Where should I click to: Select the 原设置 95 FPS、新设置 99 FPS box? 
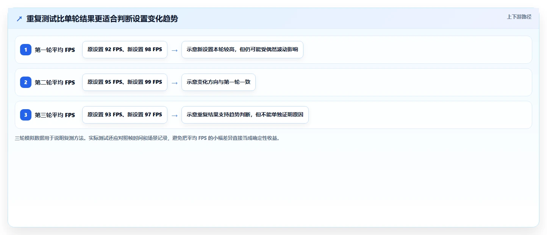[125, 82]
